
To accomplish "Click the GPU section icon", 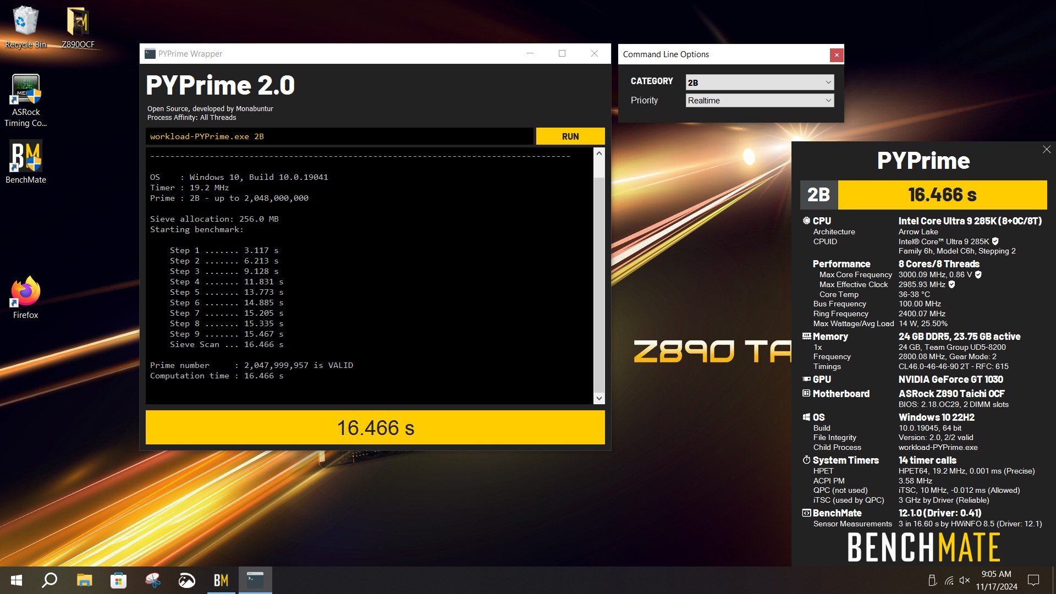I will pyautogui.click(x=806, y=379).
